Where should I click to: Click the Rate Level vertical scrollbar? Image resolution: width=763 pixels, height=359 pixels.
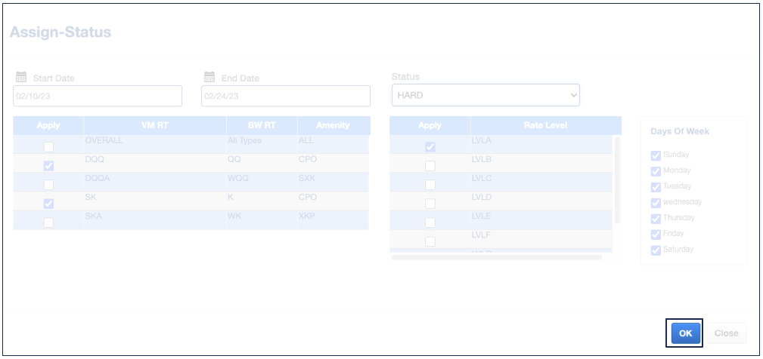617,179
